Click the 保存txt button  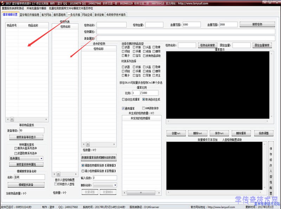219,133
